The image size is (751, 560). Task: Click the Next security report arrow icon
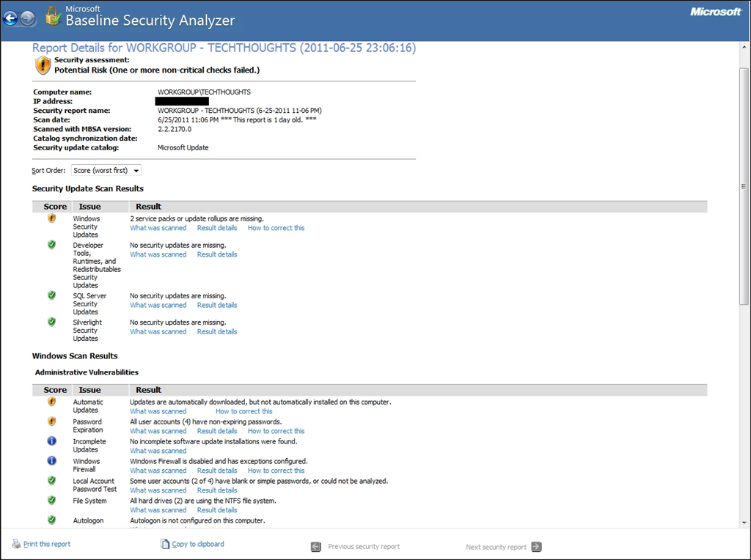pos(537,547)
